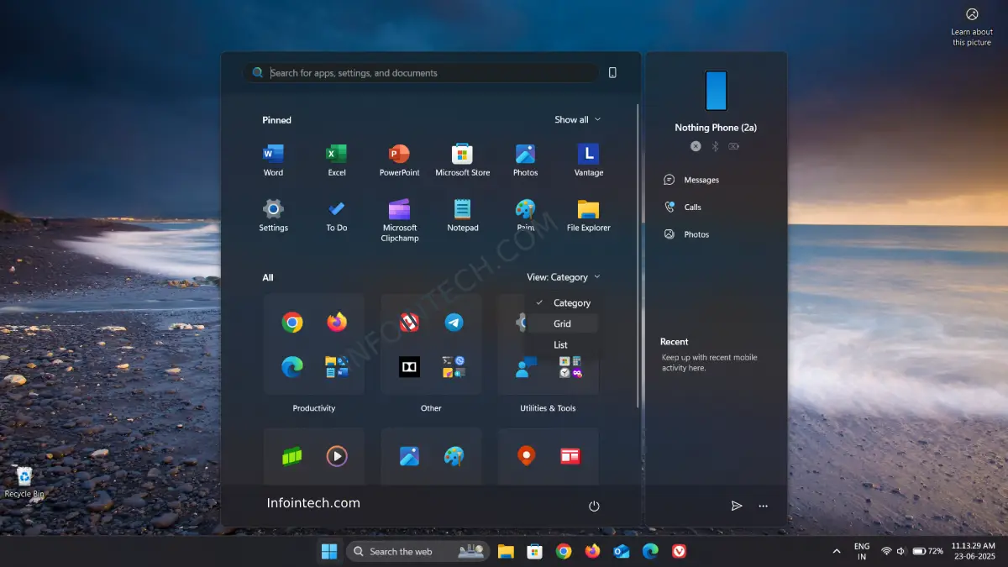Click the phone companion icon beside search
Viewport: 1008px width, 567px height.
[612, 73]
